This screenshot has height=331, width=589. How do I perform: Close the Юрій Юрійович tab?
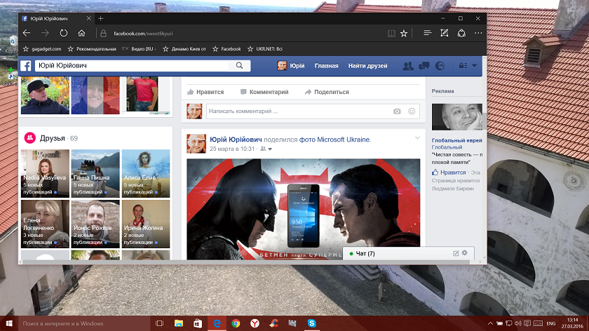[x=88, y=18]
